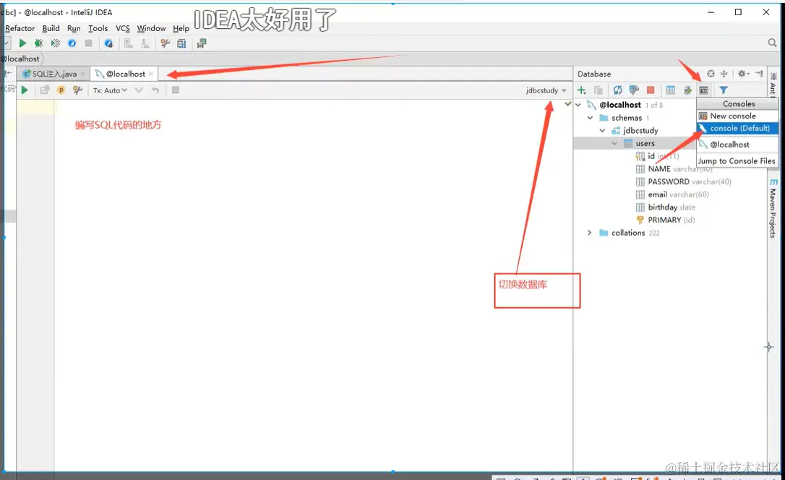Open the Build menu
Viewport: 785px width, 480px height.
[x=51, y=28]
